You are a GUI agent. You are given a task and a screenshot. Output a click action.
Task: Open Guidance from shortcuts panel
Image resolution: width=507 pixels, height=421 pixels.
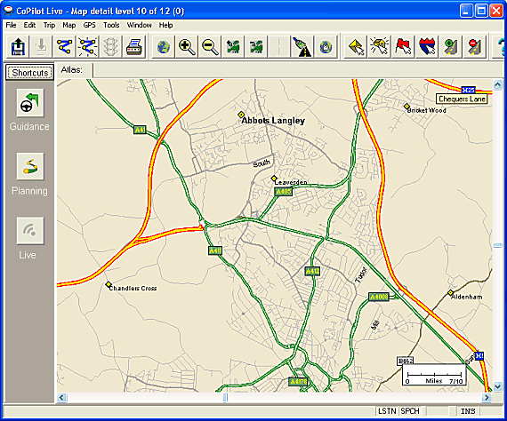(x=30, y=103)
